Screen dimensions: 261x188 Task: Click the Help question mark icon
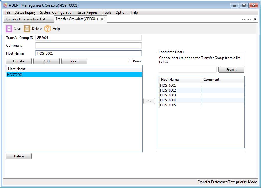pos(47,29)
